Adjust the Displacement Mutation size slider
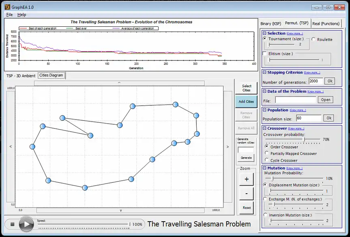 [x=296, y=191]
